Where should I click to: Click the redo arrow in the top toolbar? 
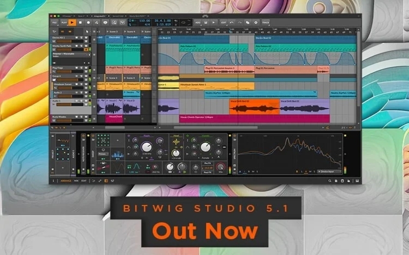pyautogui.click(x=240, y=22)
